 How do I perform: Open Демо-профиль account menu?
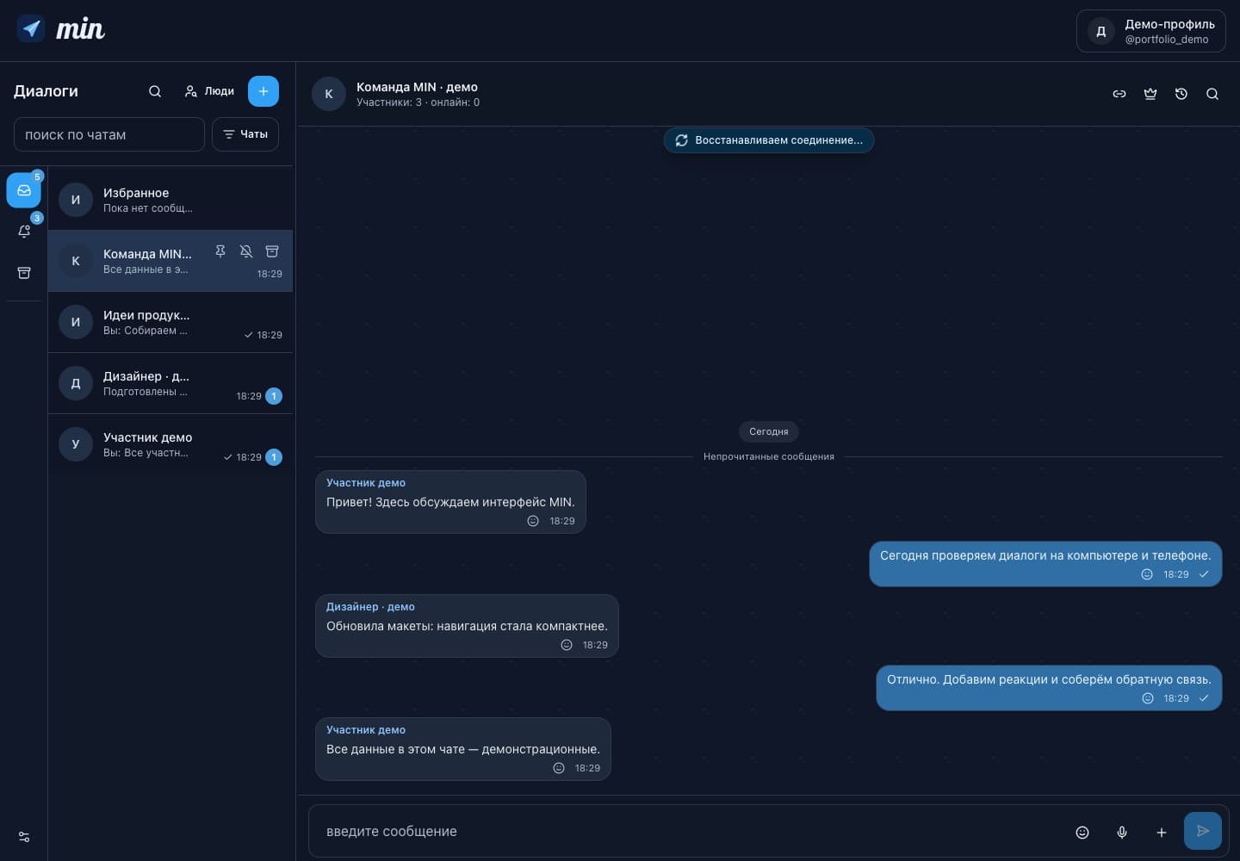[1151, 31]
